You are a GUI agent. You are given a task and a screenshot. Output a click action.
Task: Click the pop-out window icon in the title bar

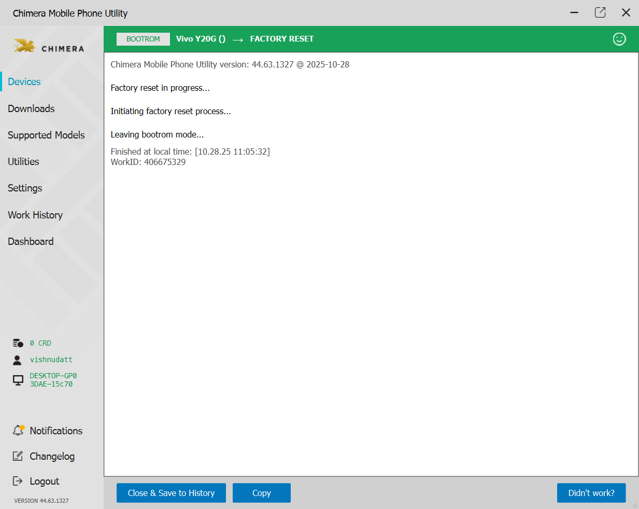coord(600,12)
